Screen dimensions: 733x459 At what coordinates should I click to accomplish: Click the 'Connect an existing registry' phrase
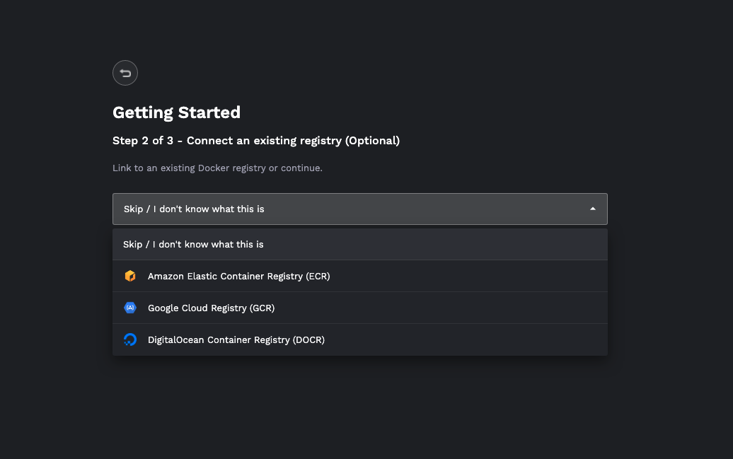point(264,141)
